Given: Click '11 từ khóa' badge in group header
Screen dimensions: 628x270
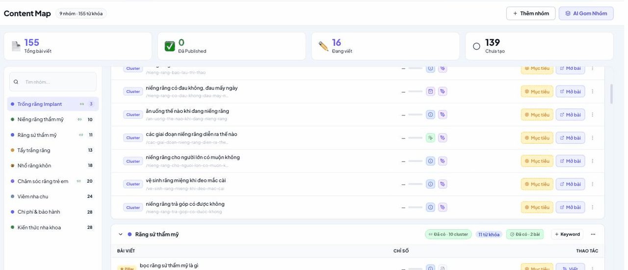Looking at the screenshot, I should (489, 234).
